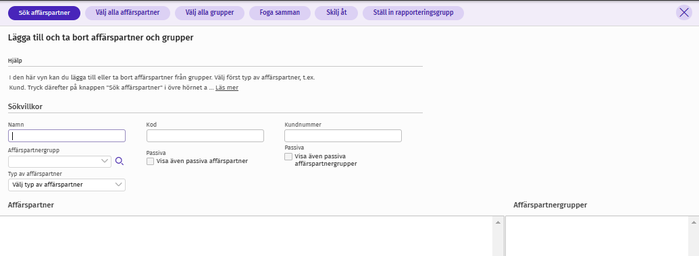Open Ställ in rapporteringsgrupp

point(413,13)
